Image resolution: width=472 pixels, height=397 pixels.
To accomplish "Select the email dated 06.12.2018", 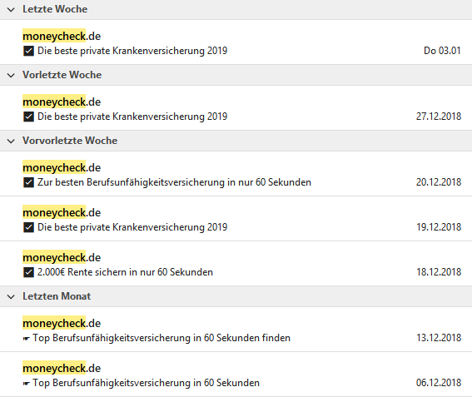I will click(x=236, y=375).
